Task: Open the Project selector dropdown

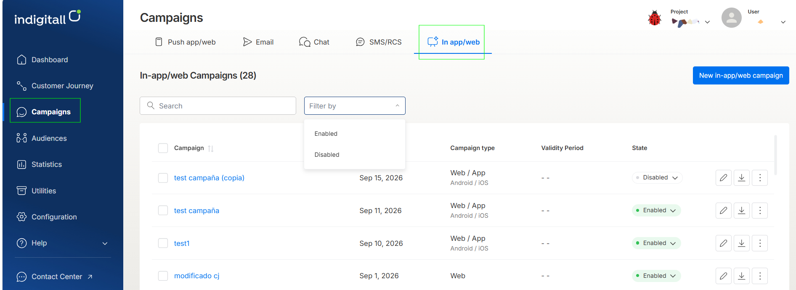Action: (707, 22)
